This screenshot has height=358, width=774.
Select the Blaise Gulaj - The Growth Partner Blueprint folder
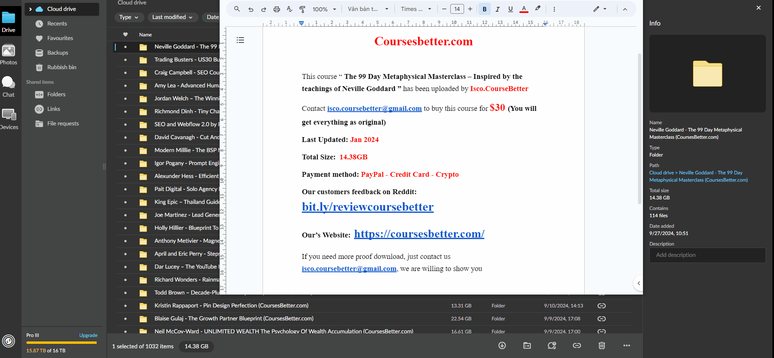pos(234,319)
